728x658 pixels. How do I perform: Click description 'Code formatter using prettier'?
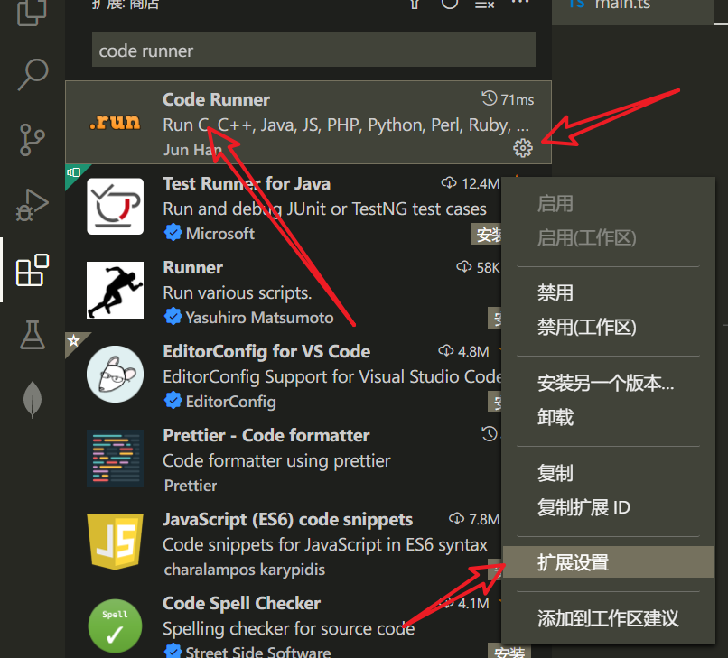click(x=276, y=461)
